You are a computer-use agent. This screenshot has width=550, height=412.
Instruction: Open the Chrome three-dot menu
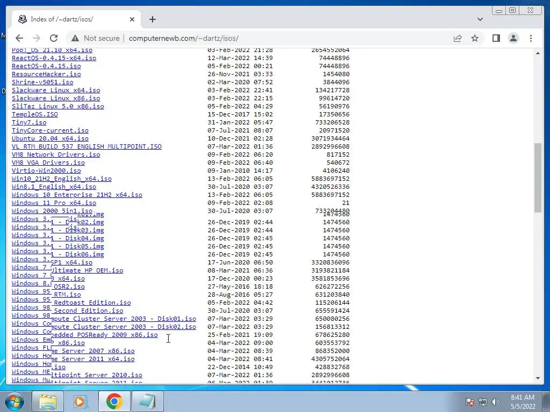pyautogui.click(x=531, y=38)
